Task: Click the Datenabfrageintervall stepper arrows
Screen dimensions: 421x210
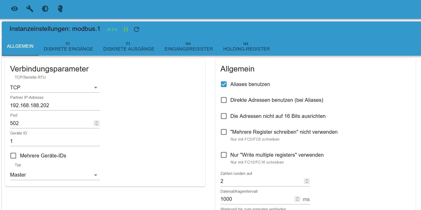Action: coord(297,199)
